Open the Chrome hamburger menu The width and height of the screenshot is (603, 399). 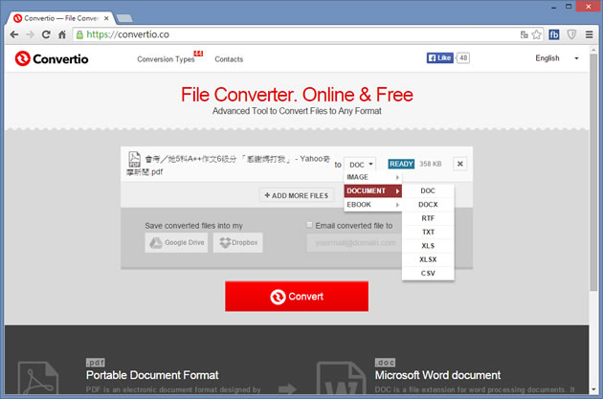tap(589, 34)
